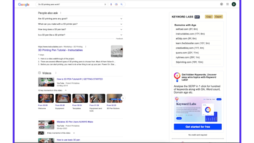Select all3dp.com domain entry

coord(186,39)
